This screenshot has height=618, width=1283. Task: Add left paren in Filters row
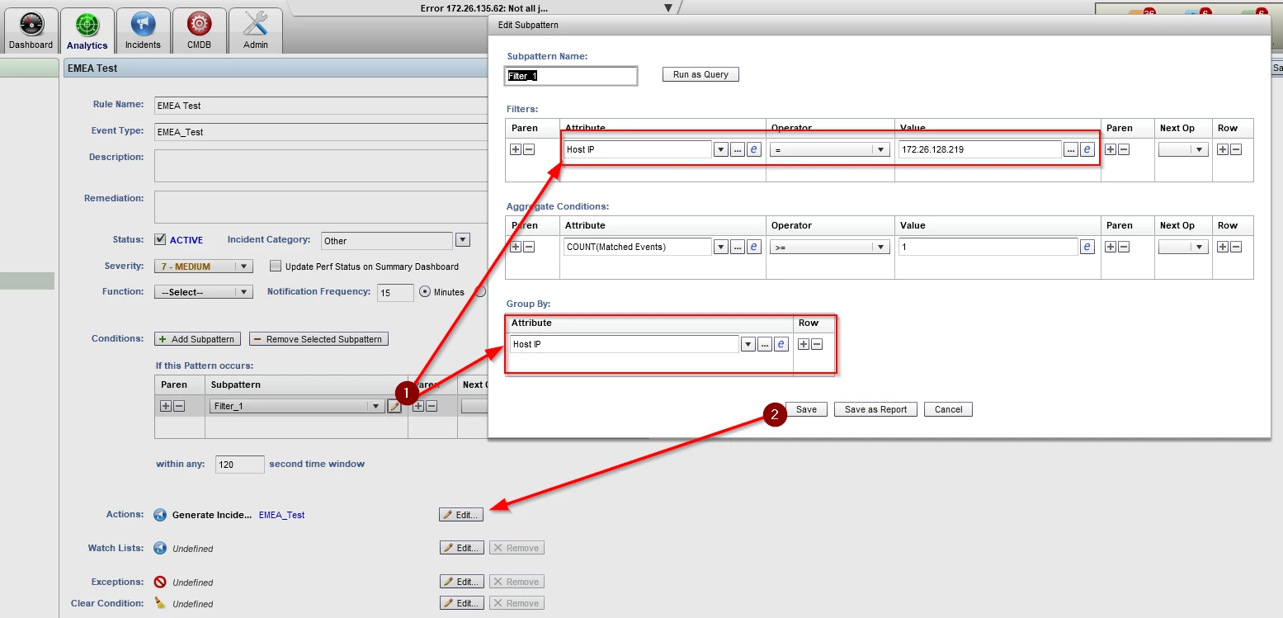point(516,149)
